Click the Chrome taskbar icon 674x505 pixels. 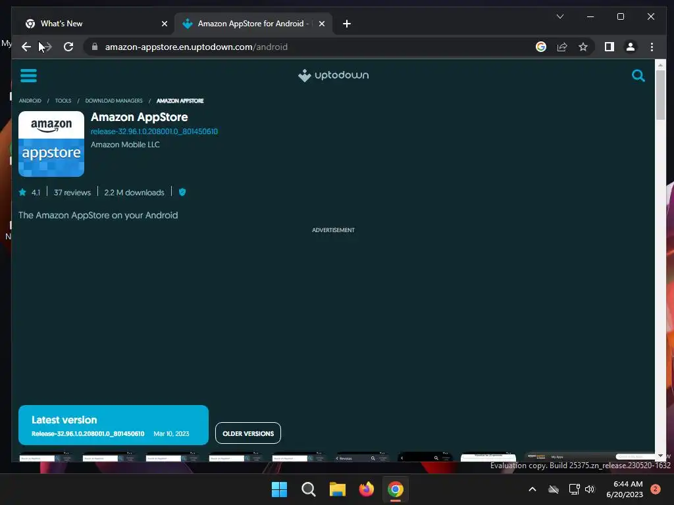coord(396,489)
